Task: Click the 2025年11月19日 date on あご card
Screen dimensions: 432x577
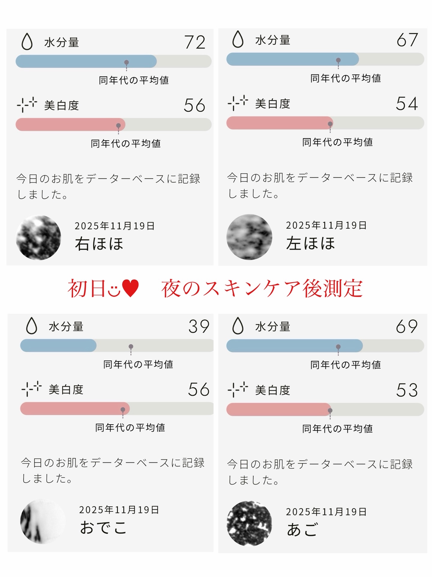Action: [x=326, y=512]
